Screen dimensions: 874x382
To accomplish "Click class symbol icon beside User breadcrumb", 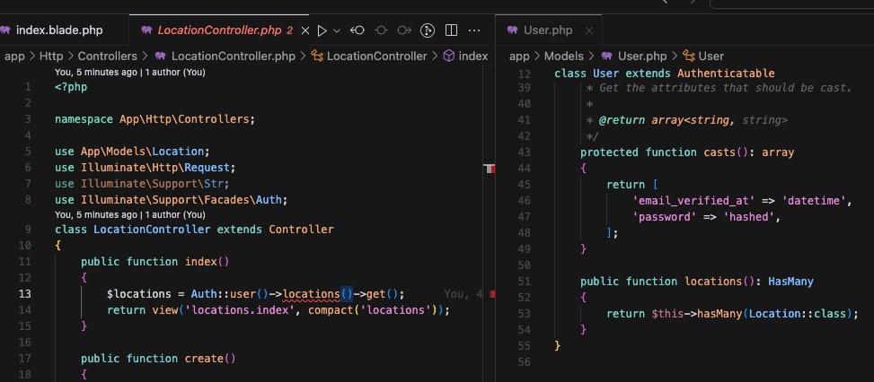I will click(x=689, y=56).
